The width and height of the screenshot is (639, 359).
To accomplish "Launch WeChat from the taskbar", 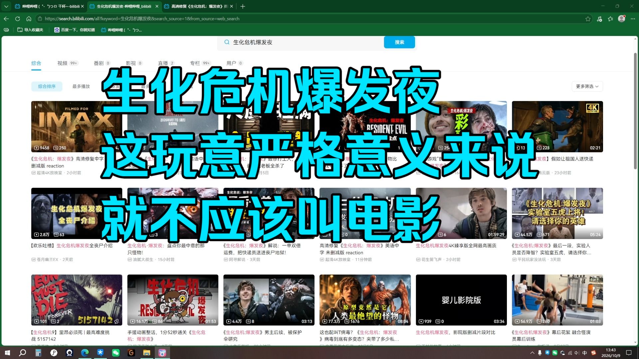I will (115, 353).
